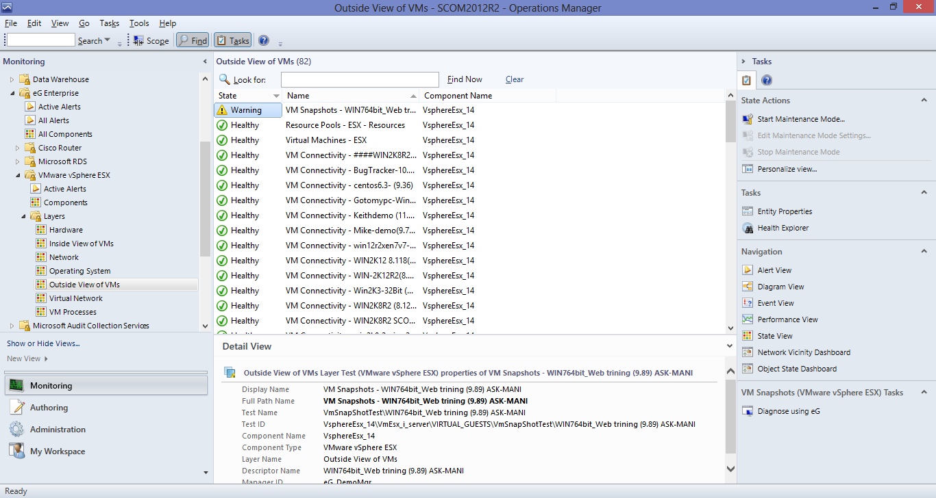Open Event View icon in Navigation
936x498 pixels.
click(x=748, y=303)
